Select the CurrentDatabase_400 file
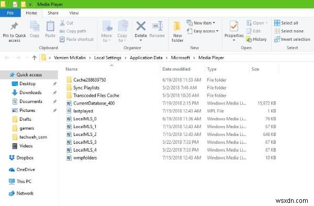The height and width of the screenshot is (206, 314). (x=94, y=103)
